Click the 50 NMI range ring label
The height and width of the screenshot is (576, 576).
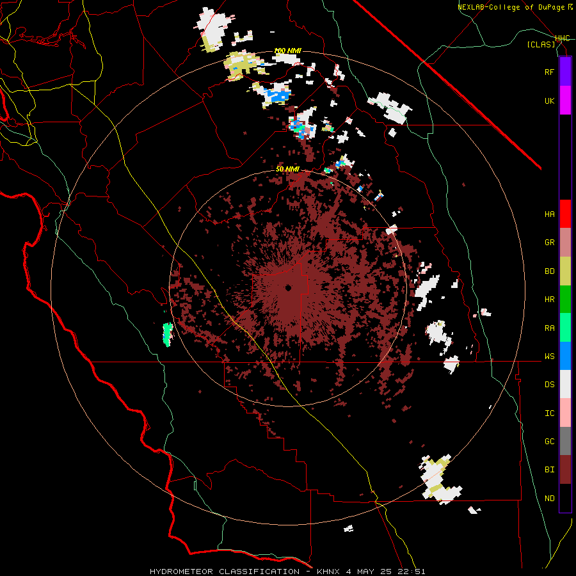[287, 169]
